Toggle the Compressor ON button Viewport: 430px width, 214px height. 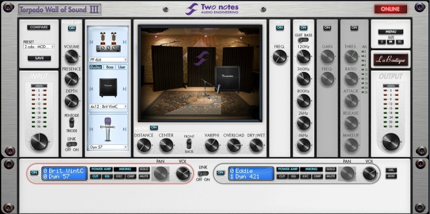[354, 28]
